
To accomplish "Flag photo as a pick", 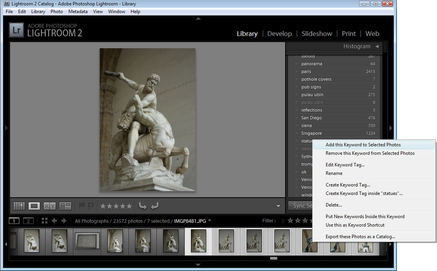I will (82, 206).
